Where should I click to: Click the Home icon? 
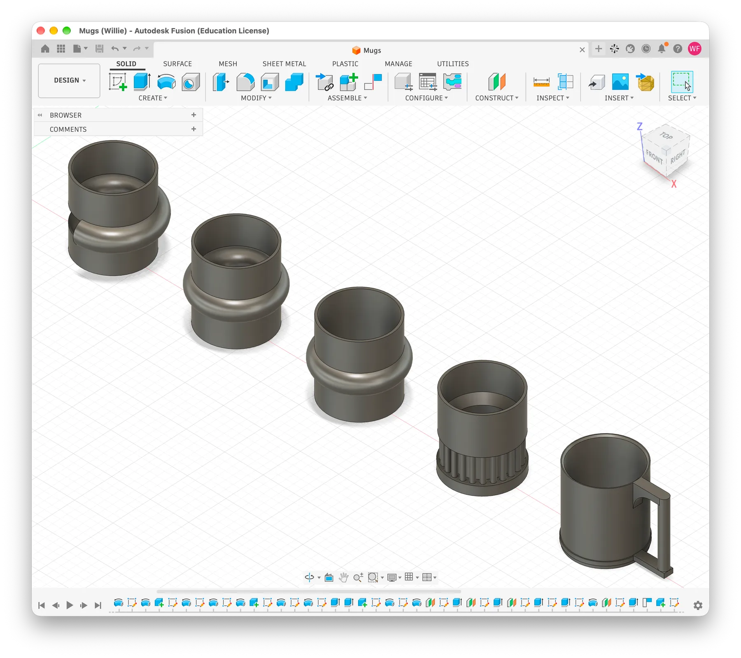coord(45,49)
